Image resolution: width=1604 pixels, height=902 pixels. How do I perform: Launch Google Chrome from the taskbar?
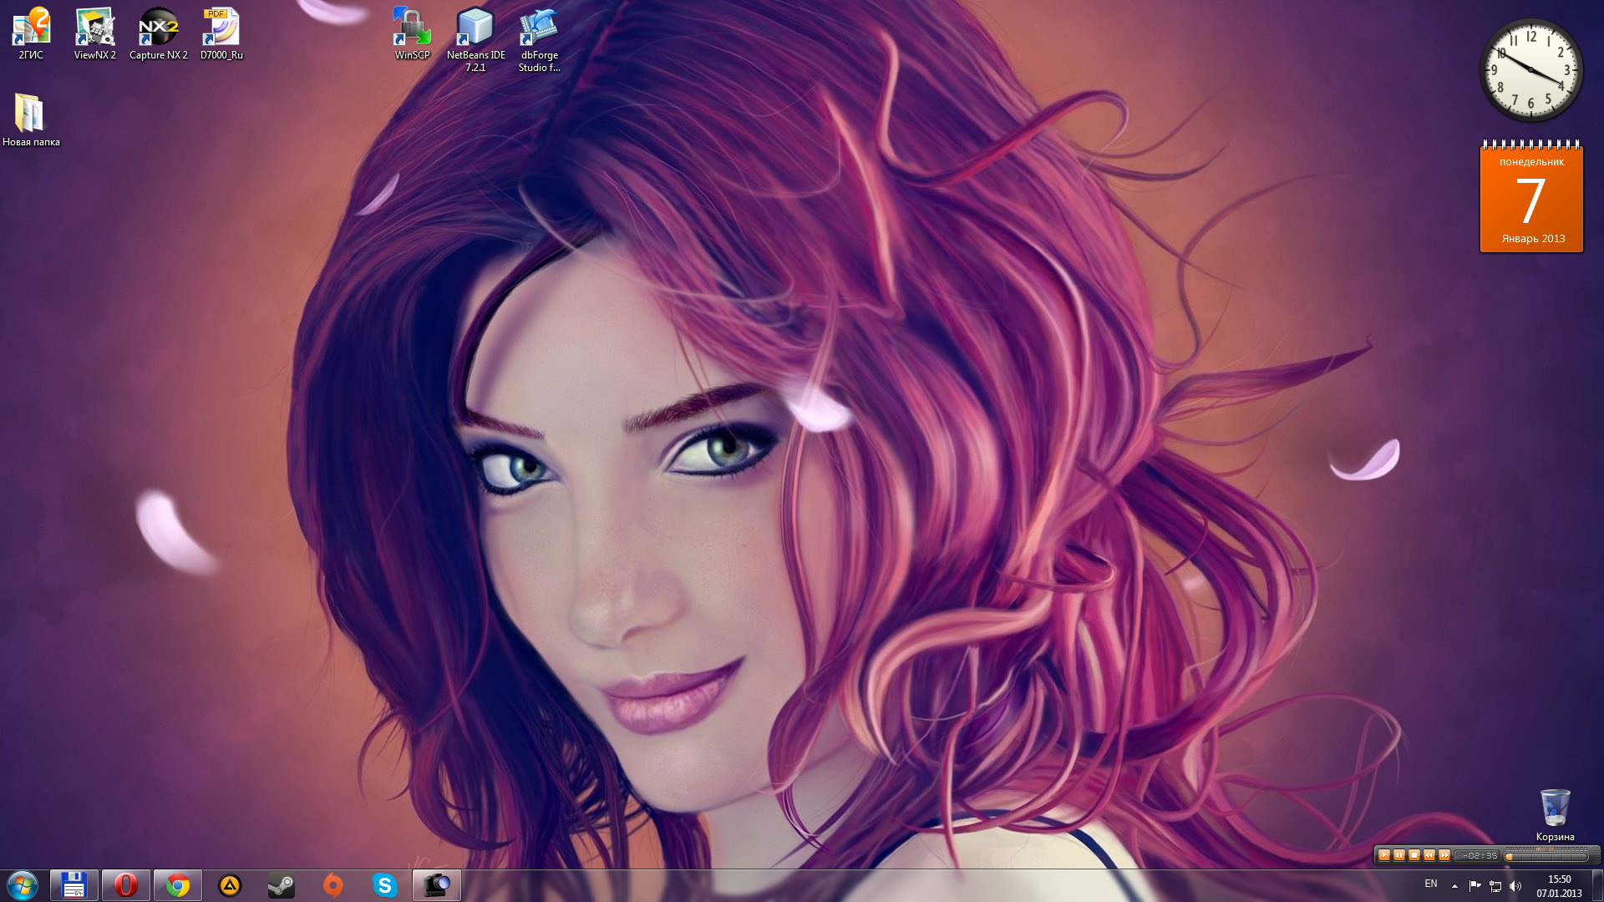178,885
